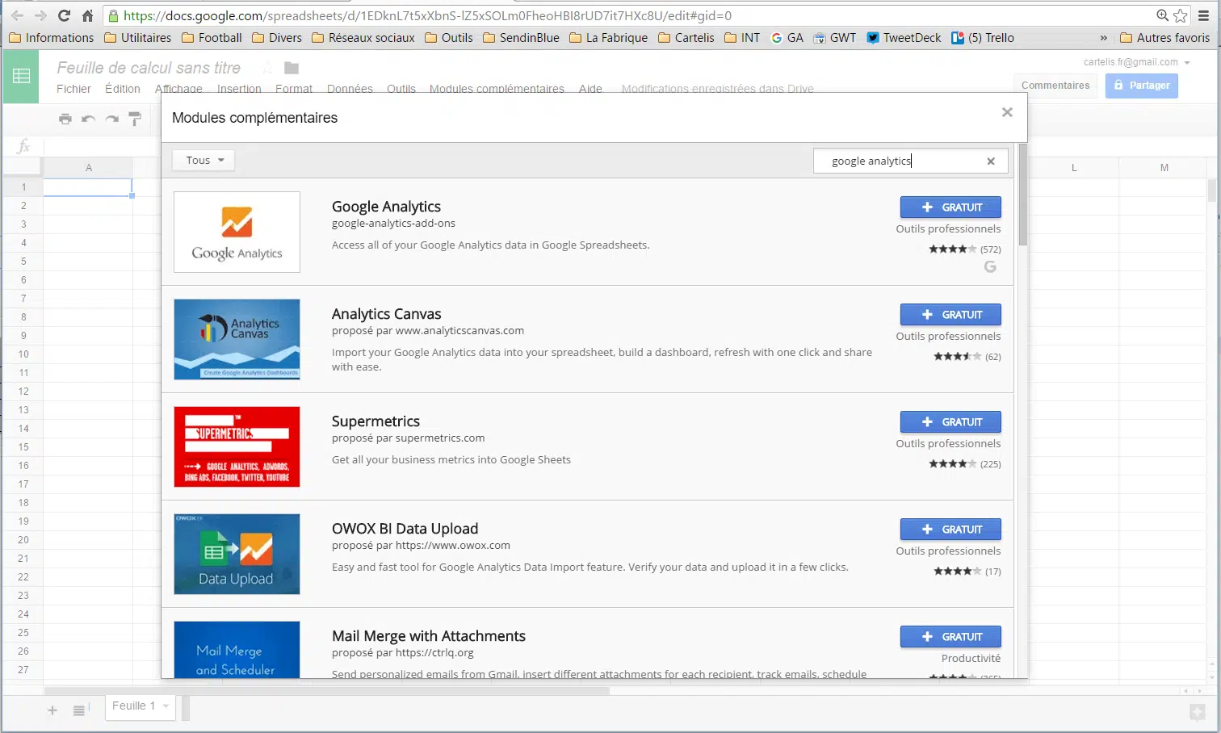Close the Modules complémentaires dialog
This screenshot has height=733, width=1221.
1007,112
